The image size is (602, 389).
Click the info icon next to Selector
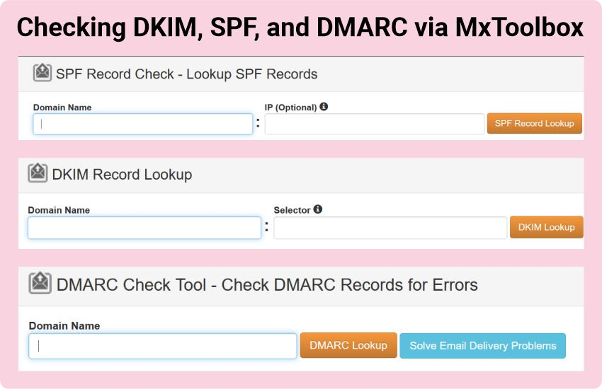[317, 209]
